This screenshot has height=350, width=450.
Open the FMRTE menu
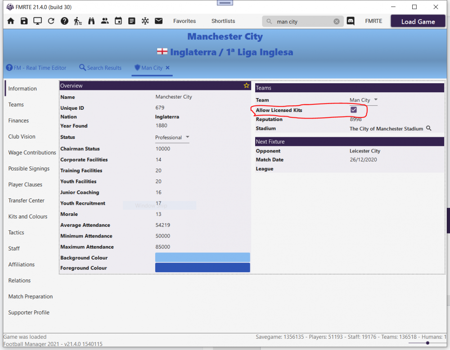coord(373,21)
